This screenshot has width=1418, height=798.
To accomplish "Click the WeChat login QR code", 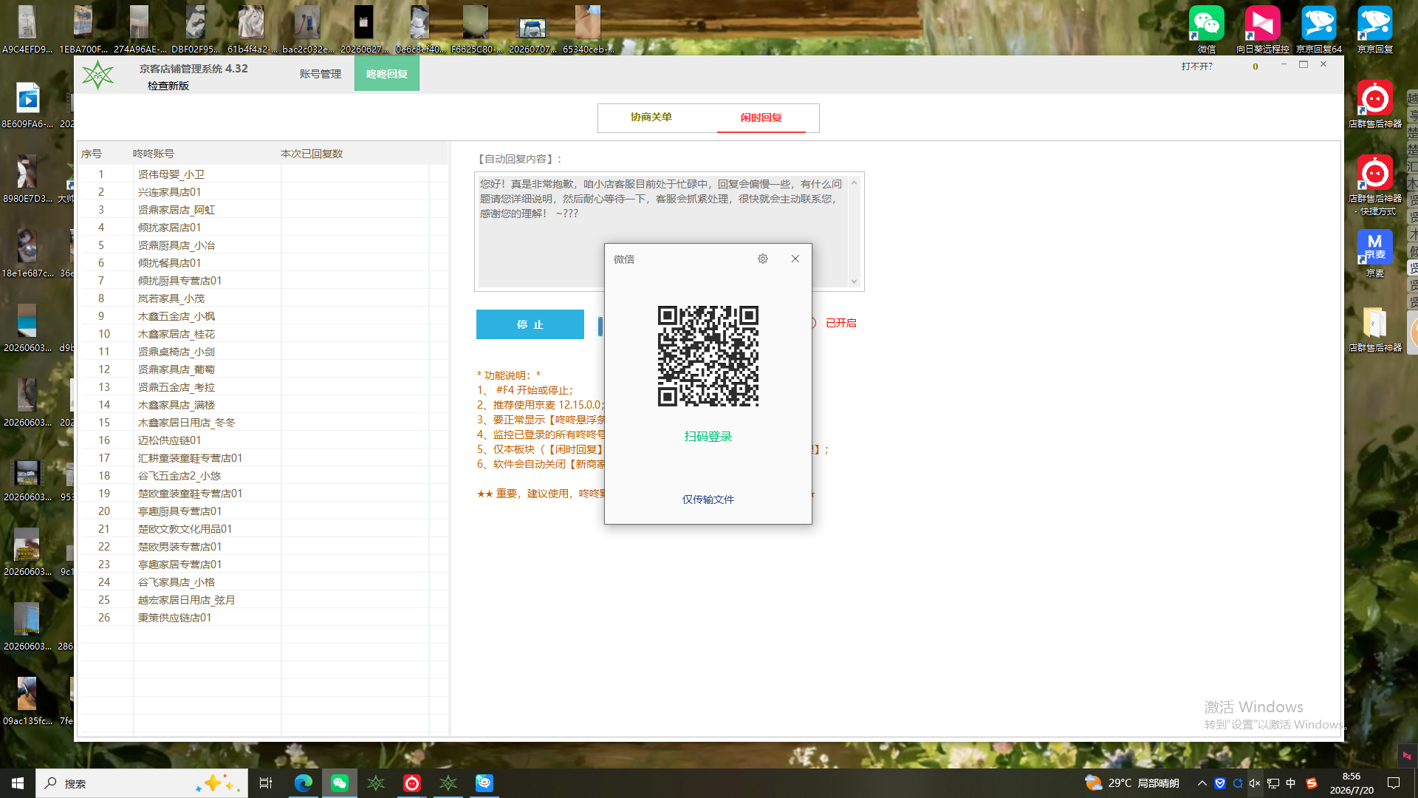I will pos(708,356).
